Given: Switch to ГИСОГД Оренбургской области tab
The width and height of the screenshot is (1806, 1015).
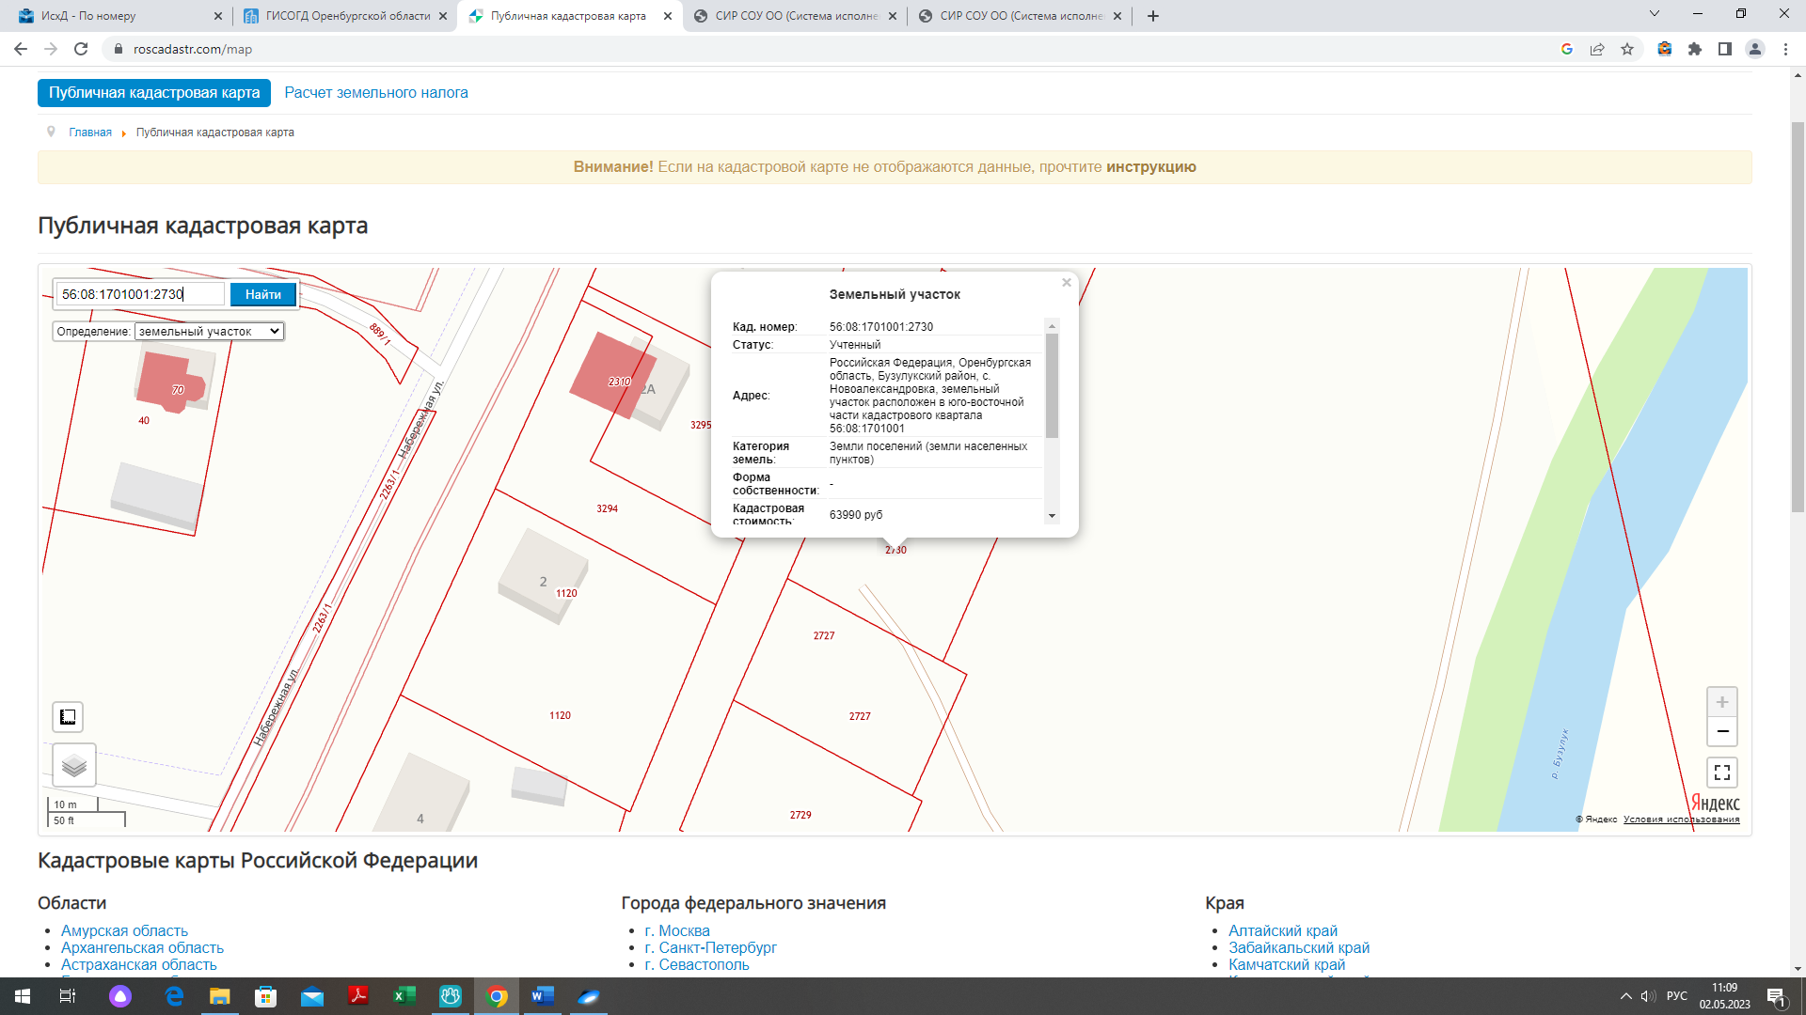Looking at the screenshot, I should pos(345,16).
